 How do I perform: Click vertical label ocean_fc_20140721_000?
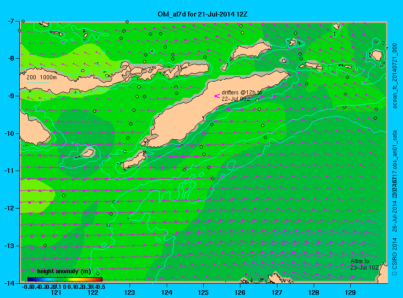coord(395,76)
